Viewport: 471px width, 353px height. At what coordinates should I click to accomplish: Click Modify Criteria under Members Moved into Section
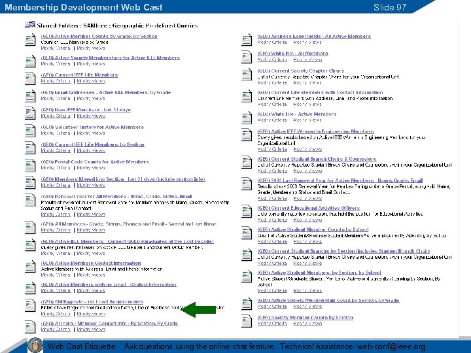pyautogui.click(x=56, y=185)
